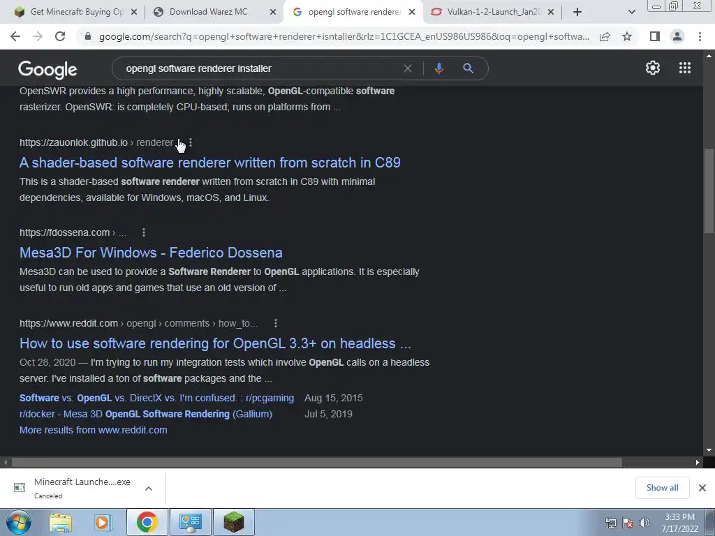The height and width of the screenshot is (536, 715).
Task: Submit search with magnifier icon
Action: (468, 68)
